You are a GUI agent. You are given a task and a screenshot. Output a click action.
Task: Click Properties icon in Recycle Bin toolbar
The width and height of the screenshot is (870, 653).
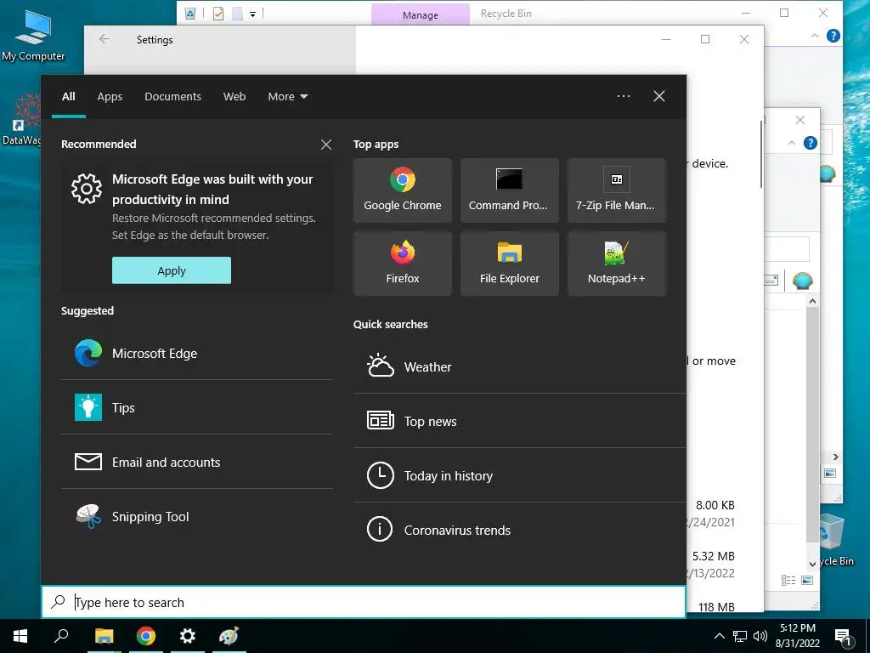pos(218,14)
